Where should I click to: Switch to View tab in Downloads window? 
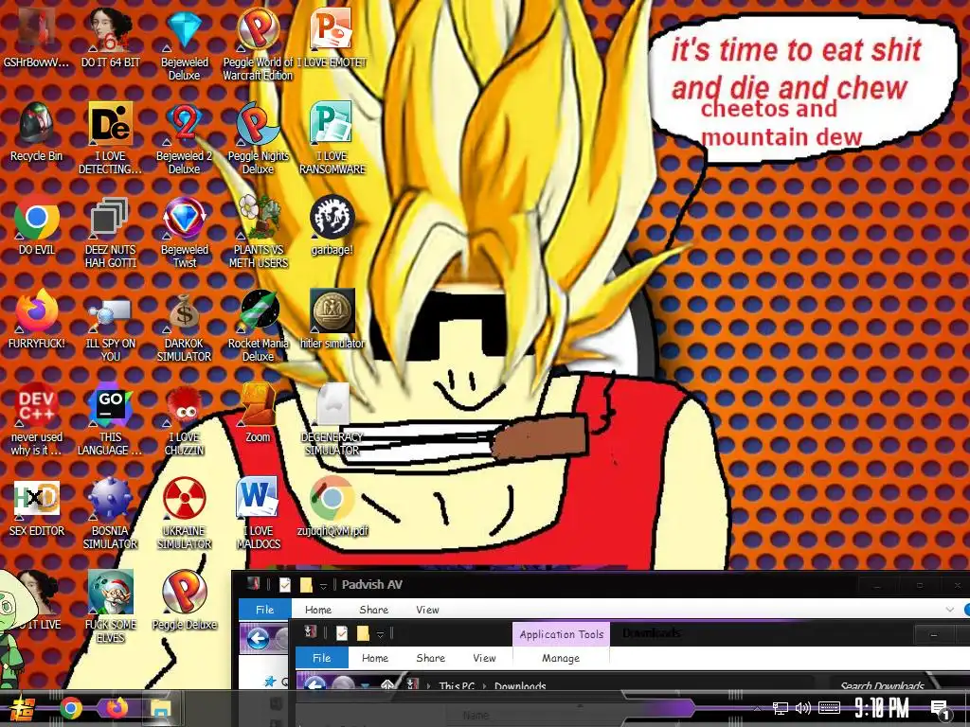(484, 658)
